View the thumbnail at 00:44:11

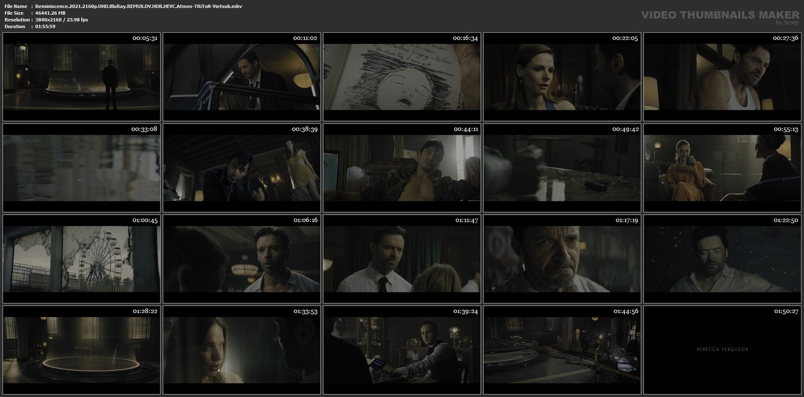pos(401,168)
